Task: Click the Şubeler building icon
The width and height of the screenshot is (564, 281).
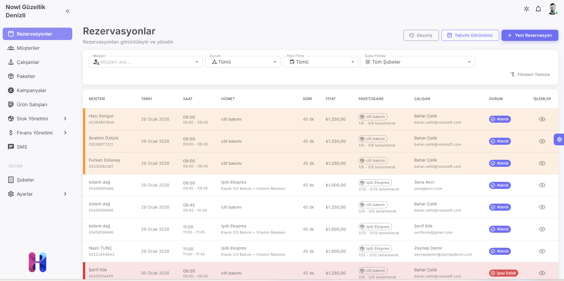Action: click(x=11, y=180)
